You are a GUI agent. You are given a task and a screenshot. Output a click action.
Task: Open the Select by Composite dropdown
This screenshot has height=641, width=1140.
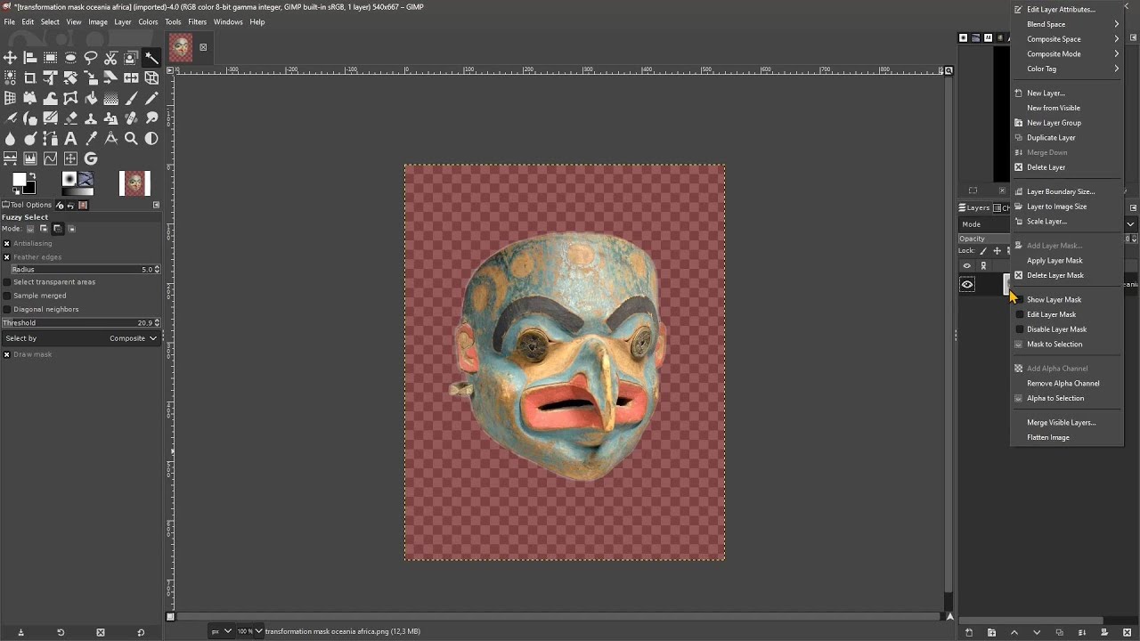(x=81, y=338)
